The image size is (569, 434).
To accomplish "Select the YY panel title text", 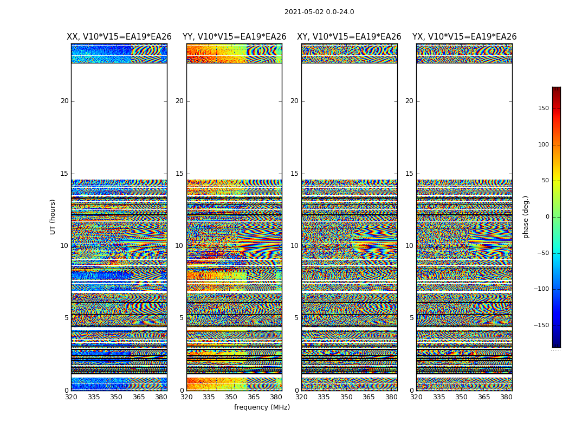I will 234,37.
